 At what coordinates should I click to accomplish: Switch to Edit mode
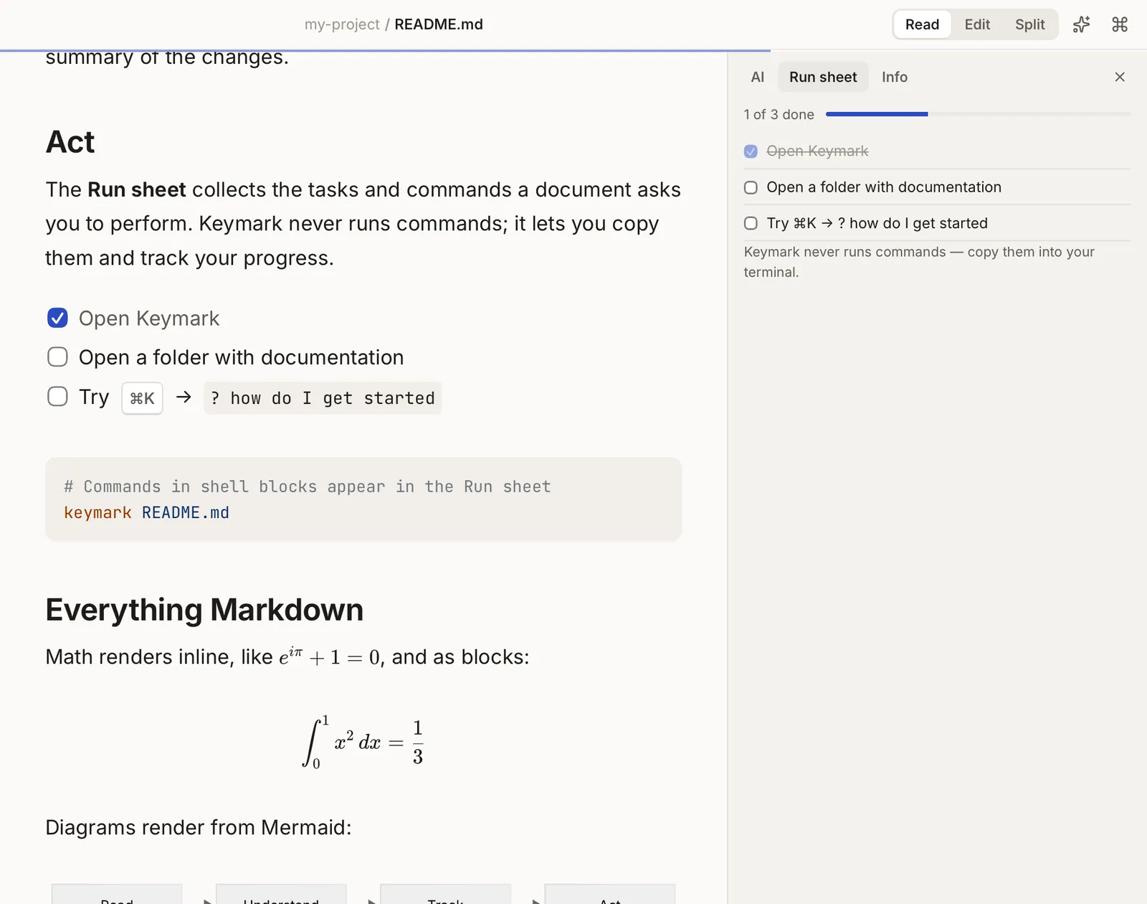click(x=977, y=24)
